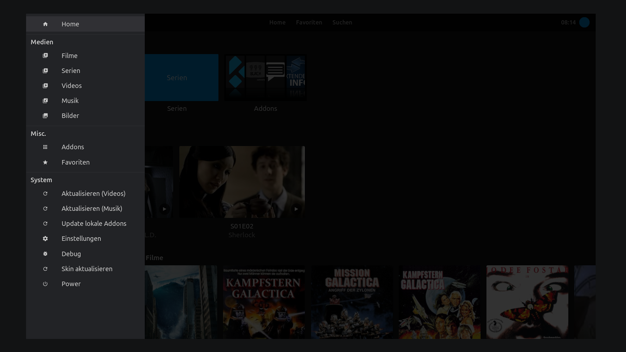Click Serien caption under blue tile
626x352 pixels.
[177, 109]
